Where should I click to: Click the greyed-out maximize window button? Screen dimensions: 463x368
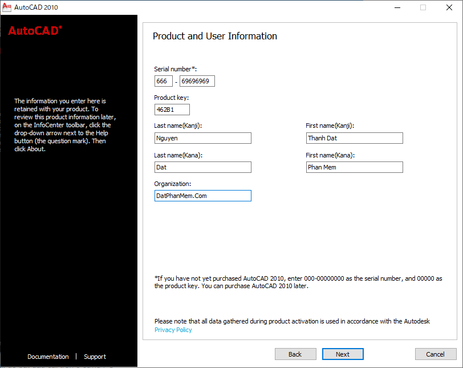(423, 7)
